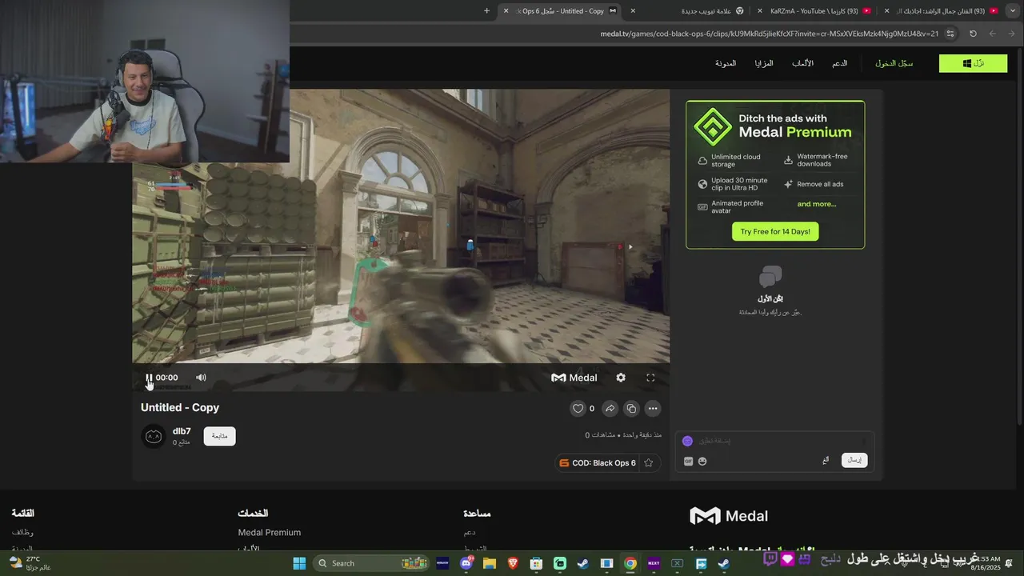
Task: Favorite COD: Black Ops 6 star icon
Action: click(x=649, y=462)
